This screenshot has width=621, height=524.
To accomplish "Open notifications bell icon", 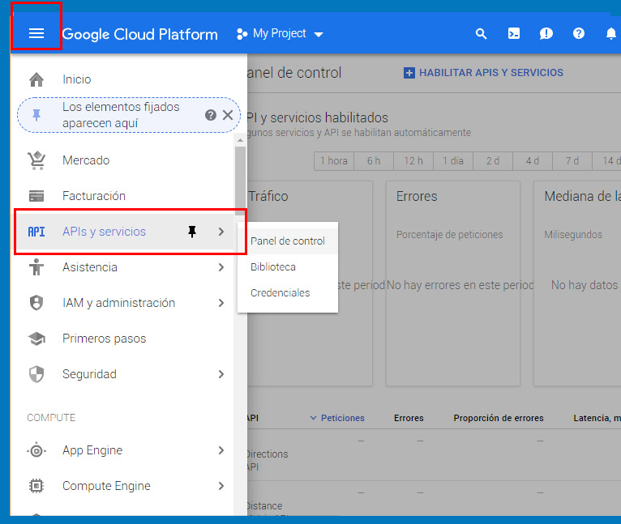I will click(x=611, y=34).
